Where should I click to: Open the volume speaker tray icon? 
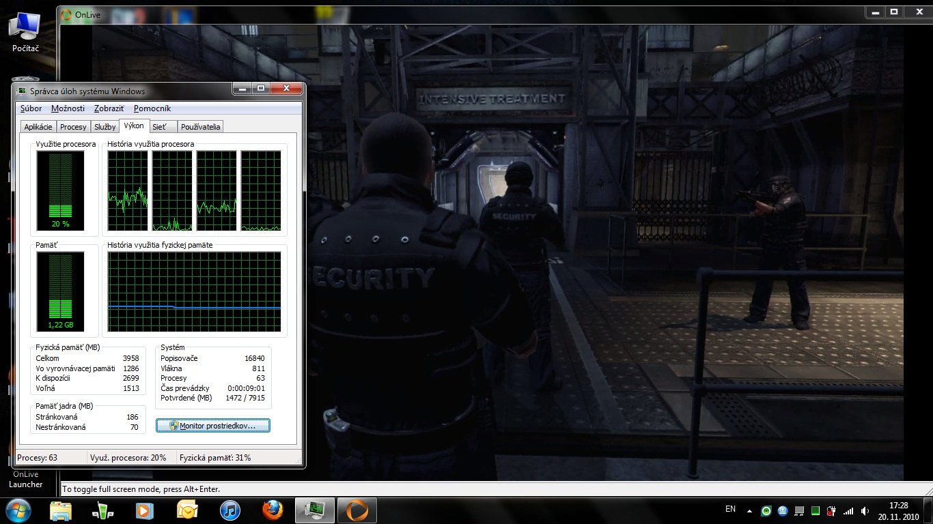[x=865, y=510]
